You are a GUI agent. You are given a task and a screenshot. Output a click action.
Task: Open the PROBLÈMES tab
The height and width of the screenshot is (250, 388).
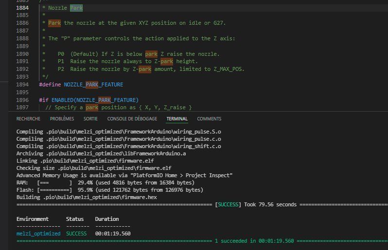62,118
